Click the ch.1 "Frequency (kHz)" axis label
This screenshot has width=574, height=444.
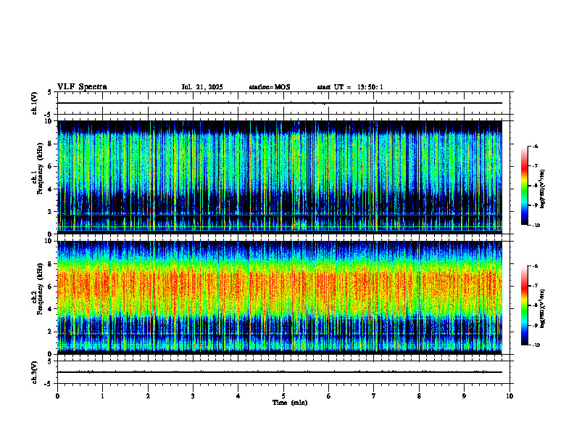[39, 168]
